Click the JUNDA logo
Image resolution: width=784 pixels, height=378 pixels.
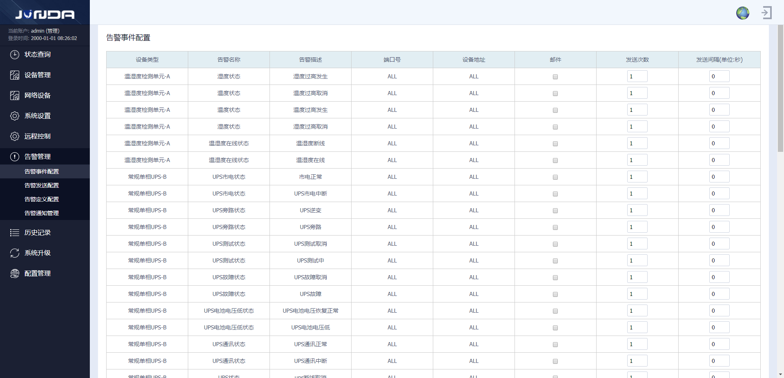[x=45, y=15]
